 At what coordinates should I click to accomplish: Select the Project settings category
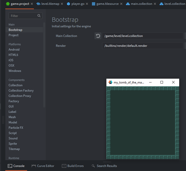[14, 35]
